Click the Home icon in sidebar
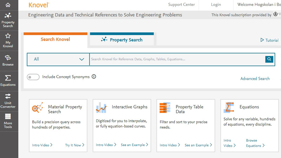The width and height of the screenshot is (281, 158). coord(8,5)
